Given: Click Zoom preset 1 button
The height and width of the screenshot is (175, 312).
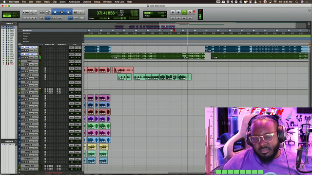Looking at the screenshot, I should point(24,18).
